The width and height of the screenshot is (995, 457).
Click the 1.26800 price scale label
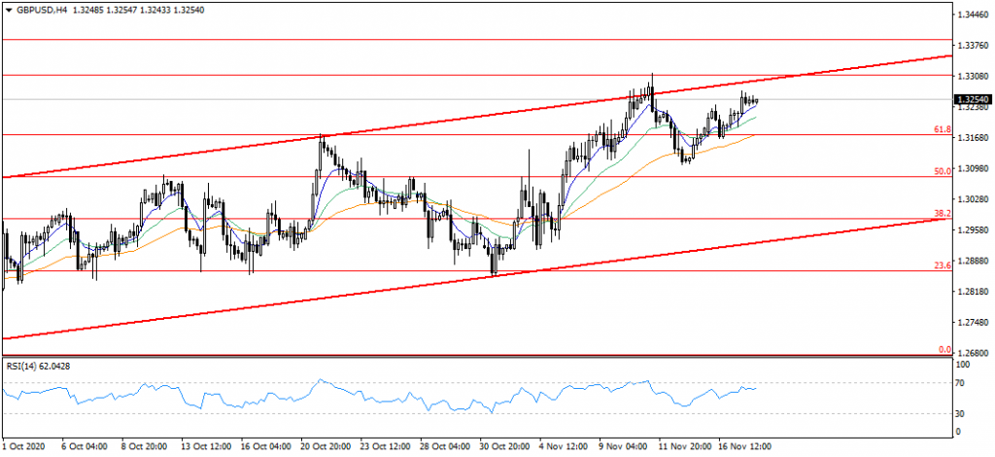pyautogui.click(x=972, y=353)
